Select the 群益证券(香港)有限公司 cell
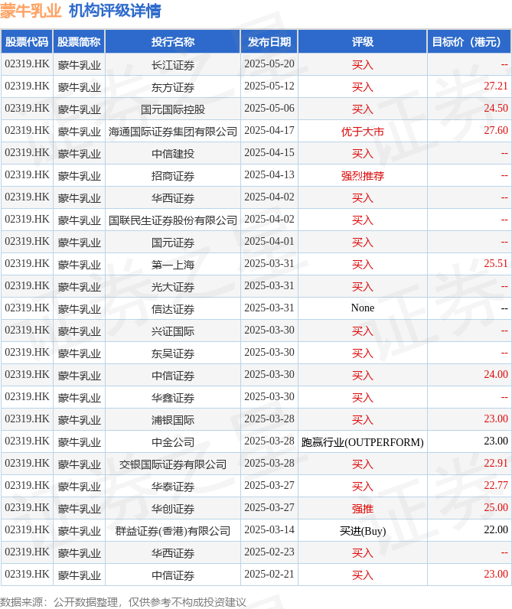The image size is (512, 609). coord(173,530)
